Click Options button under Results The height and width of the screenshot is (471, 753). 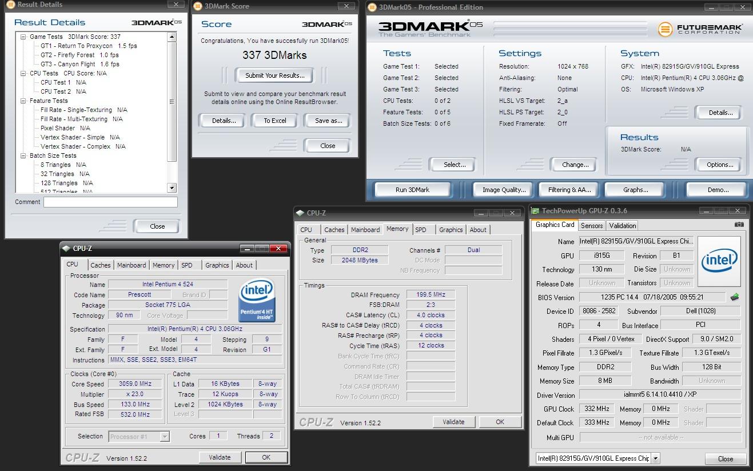point(720,165)
